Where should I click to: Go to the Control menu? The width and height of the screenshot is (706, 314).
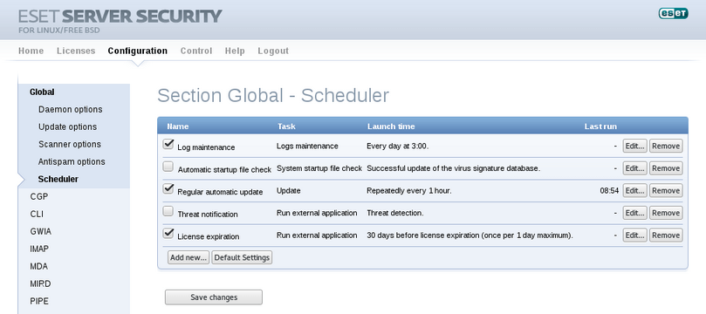196,51
